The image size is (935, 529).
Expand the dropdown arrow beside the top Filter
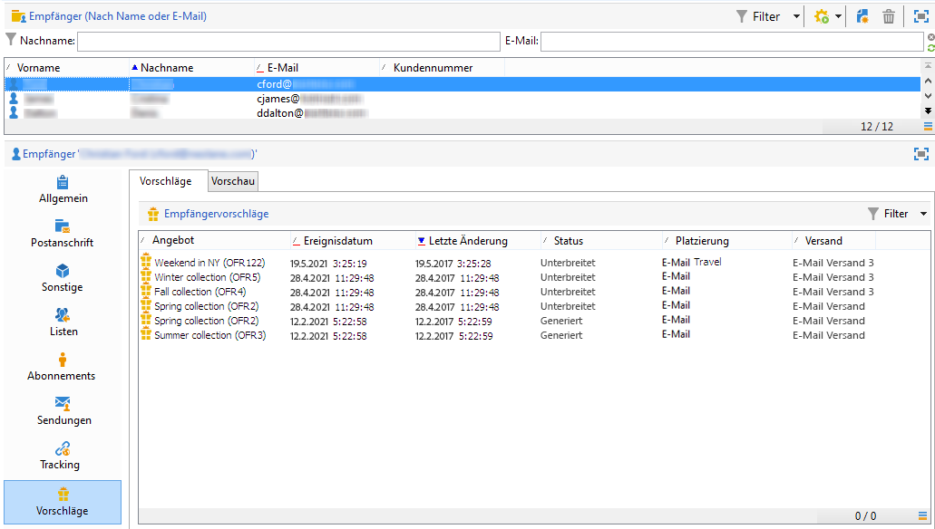(x=796, y=16)
